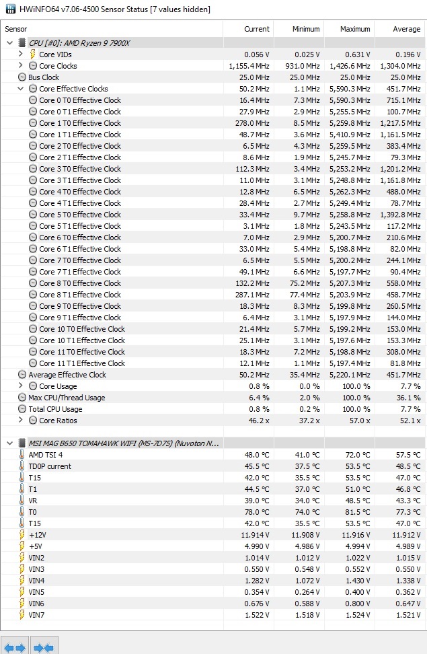Click the thermometer icon beside VR sensor
The image size is (427, 654).
point(22,501)
